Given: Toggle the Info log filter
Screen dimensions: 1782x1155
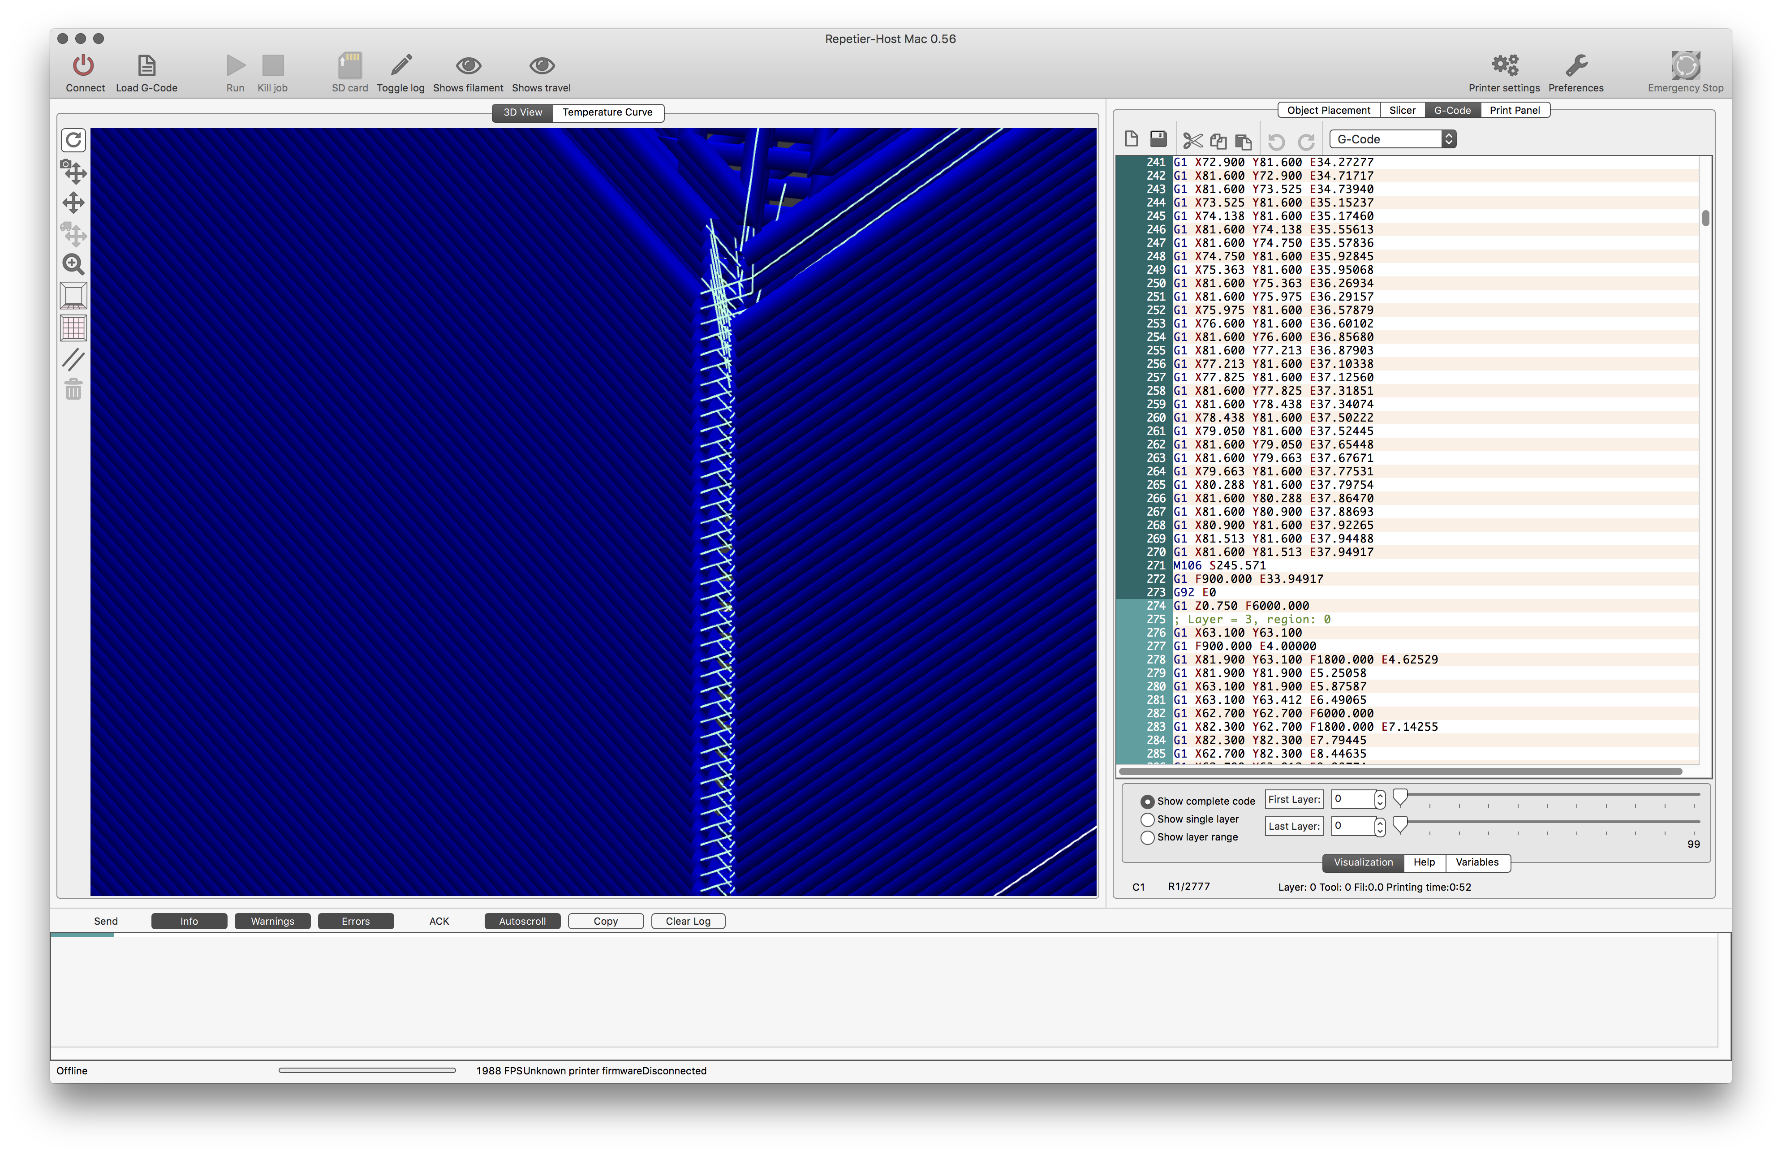Looking at the screenshot, I should pyautogui.click(x=189, y=922).
